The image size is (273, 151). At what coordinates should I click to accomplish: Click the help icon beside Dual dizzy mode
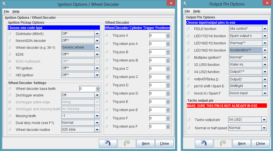[x=10, y=123]
